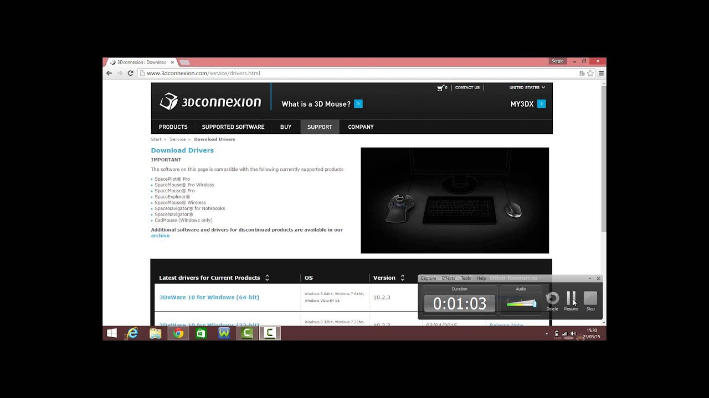This screenshot has width=709, height=398.
Task: Bookmark the page with the star icon
Action: [x=590, y=73]
